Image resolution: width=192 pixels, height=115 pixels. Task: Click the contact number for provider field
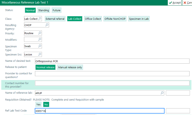click(x=112, y=83)
